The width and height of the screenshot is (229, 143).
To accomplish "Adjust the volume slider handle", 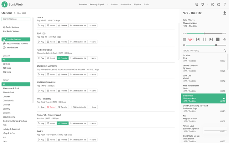I will 216,45.
